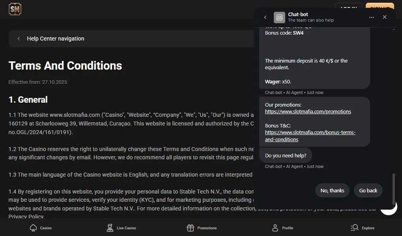Open the Promotions bottom tab
Viewport: 402px width, 236px height.
click(x=202, y=228)
